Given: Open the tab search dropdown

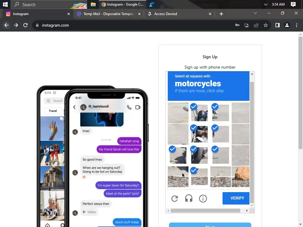Looking at the screenshot, I should click(x=255, y=13).
